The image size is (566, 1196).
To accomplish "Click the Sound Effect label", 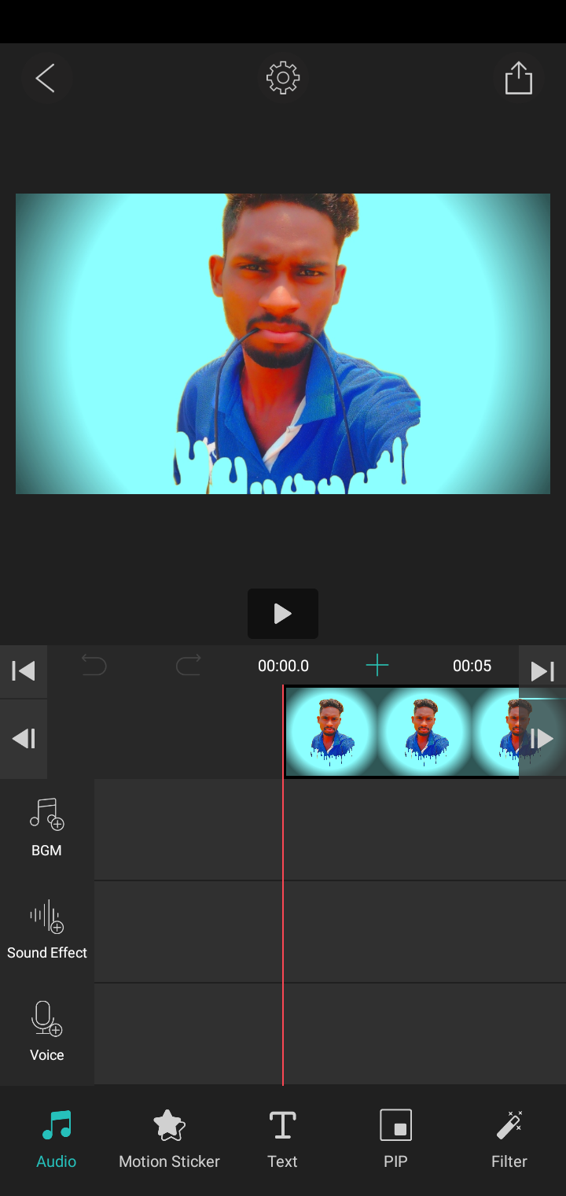I will [x=47, y=953].
